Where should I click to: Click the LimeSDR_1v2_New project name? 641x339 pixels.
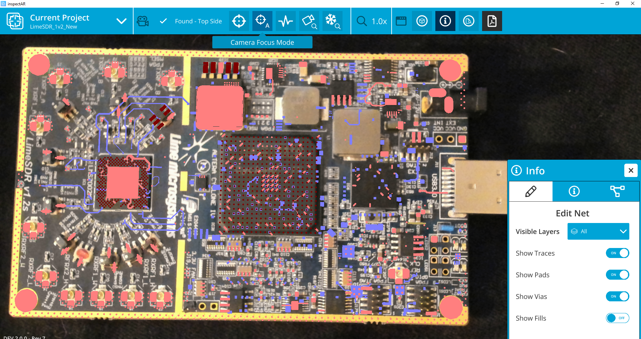[53, 27]
